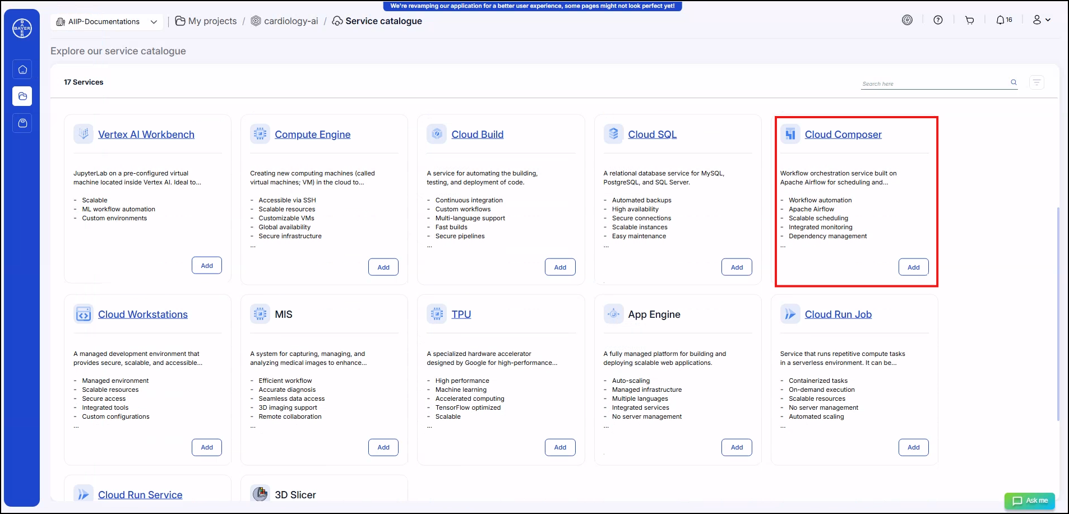Click the Cloud Composer service icon
Image resolution: width=1069 pixels, height=514 pixels.
[790, 134]
